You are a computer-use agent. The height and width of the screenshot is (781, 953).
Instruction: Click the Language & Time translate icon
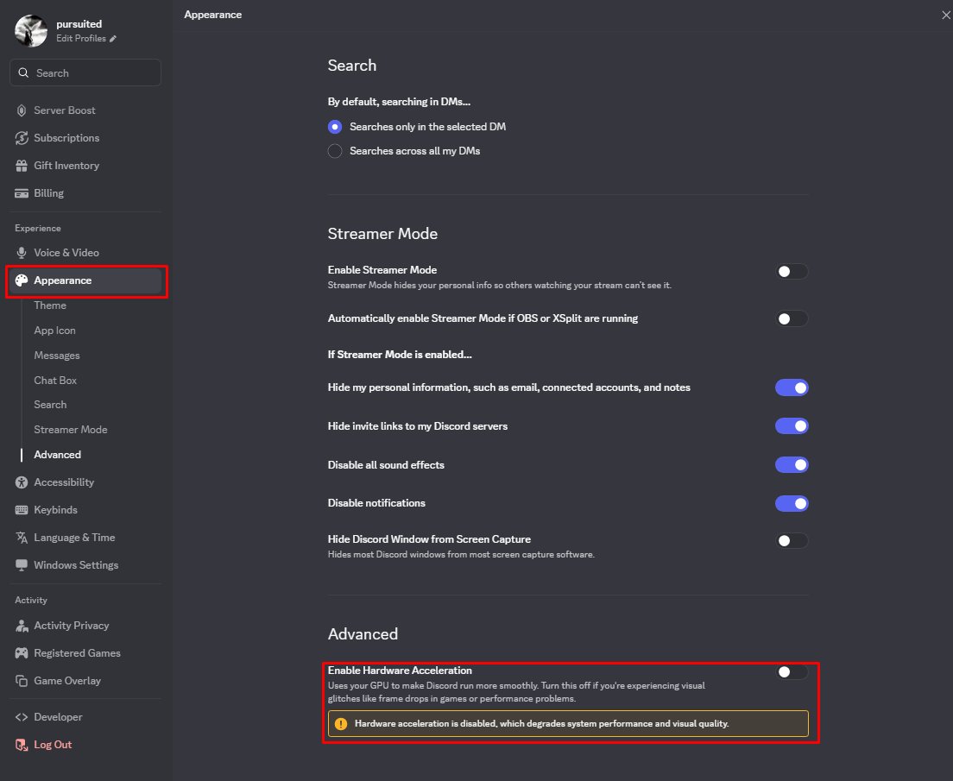pos(22,538)
